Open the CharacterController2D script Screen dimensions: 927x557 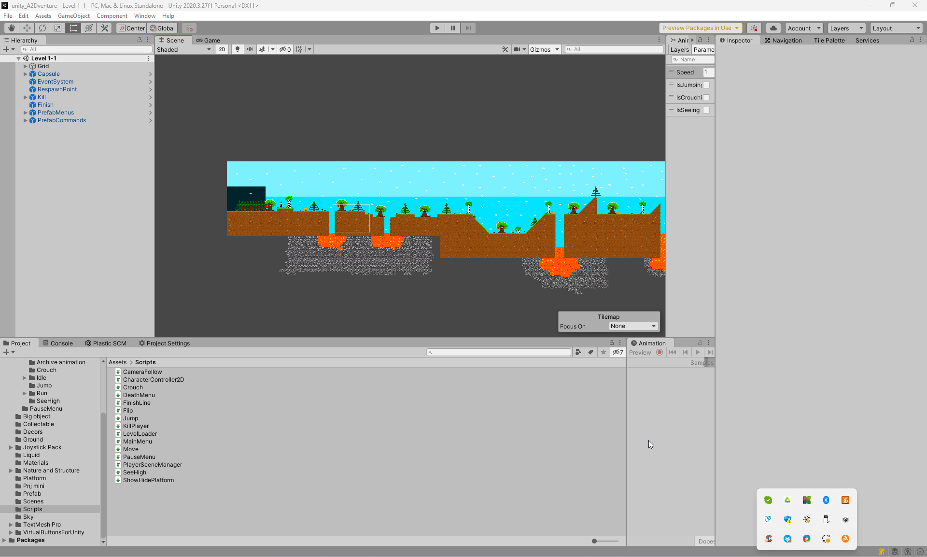[153, 380]
